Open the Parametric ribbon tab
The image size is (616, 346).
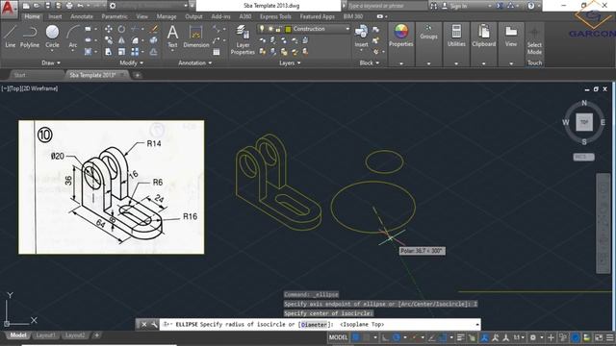click(x=115, y=16)
